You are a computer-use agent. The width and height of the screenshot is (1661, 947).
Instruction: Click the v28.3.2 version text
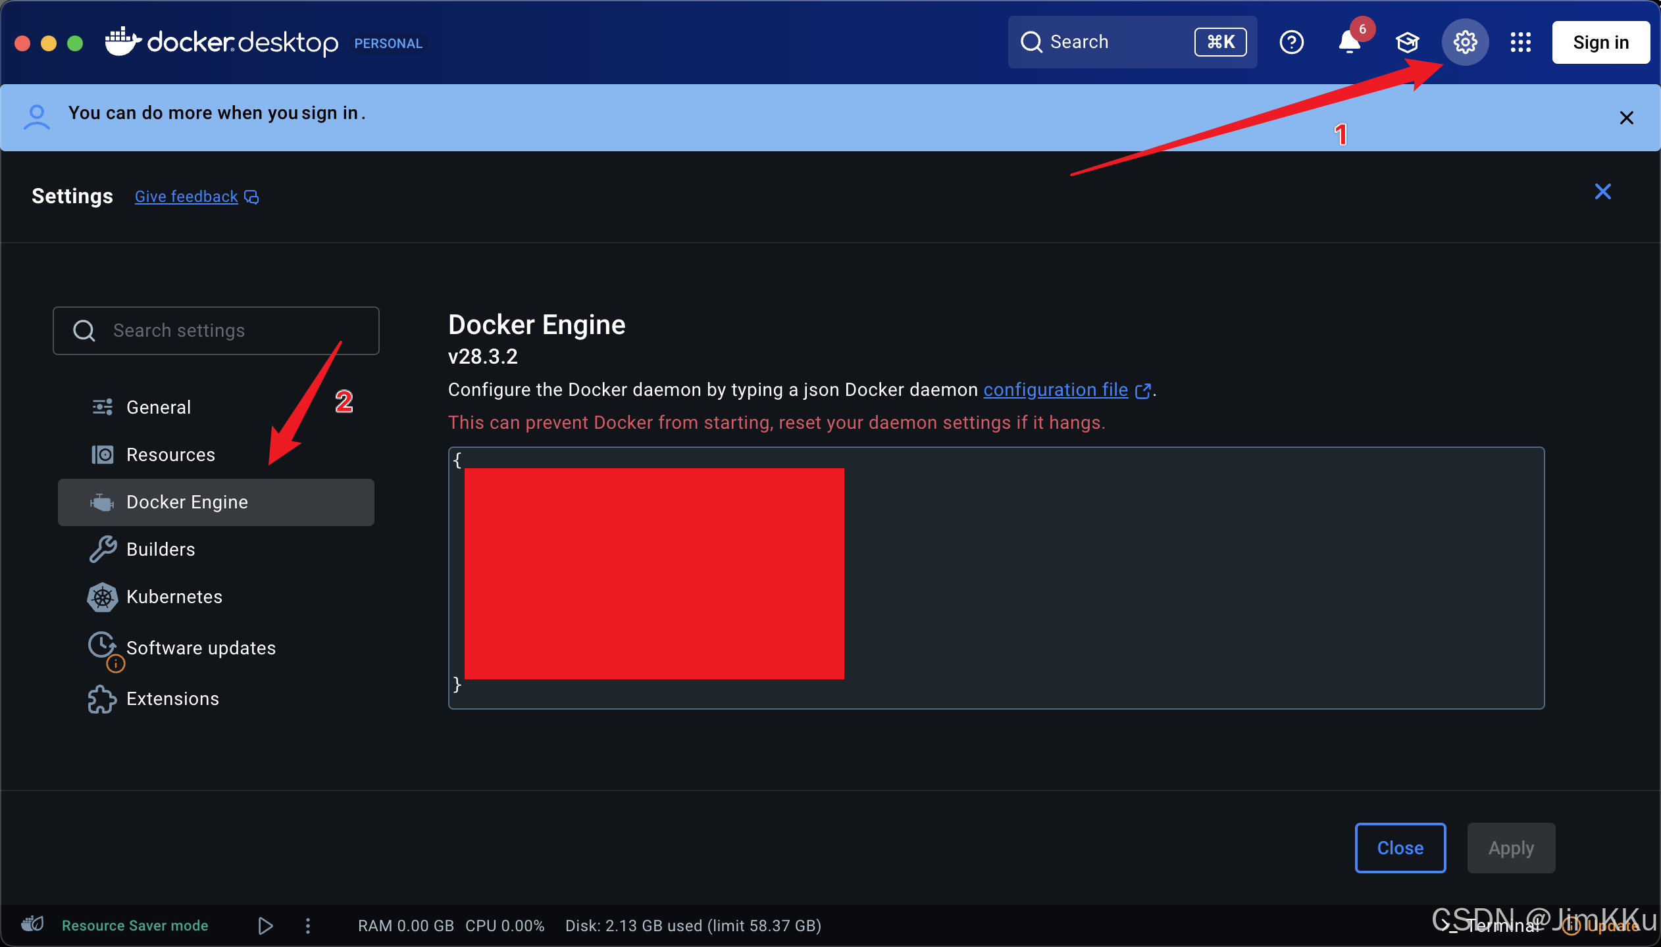tap(483, 356)
